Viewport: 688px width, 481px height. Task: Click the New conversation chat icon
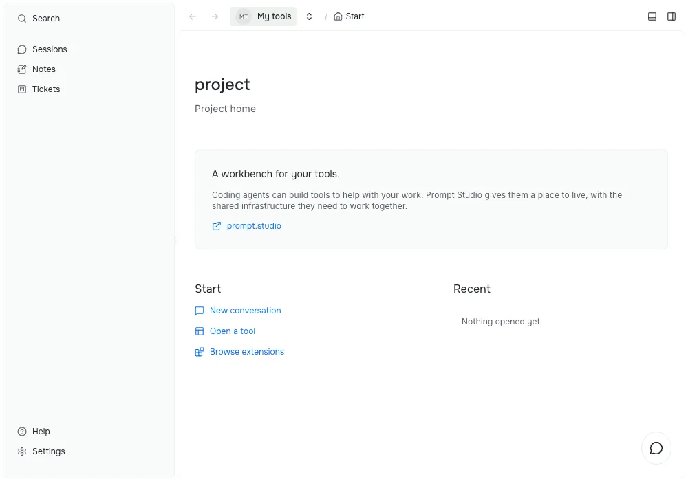click(200, 311)
